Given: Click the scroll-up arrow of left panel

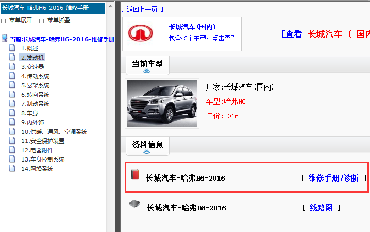Looking at the screenshot, I should (x=110, y=6).
